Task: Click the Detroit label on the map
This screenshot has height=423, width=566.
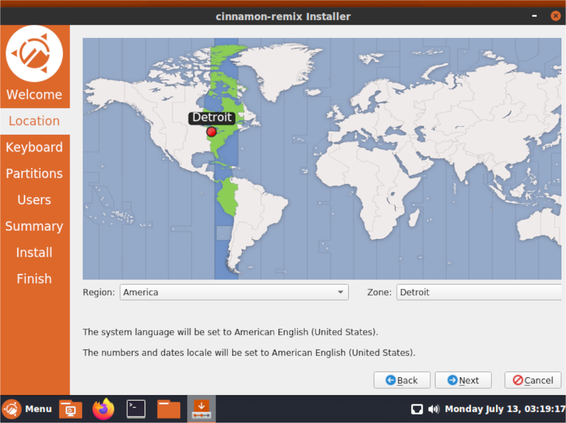Action: (212, 118)
